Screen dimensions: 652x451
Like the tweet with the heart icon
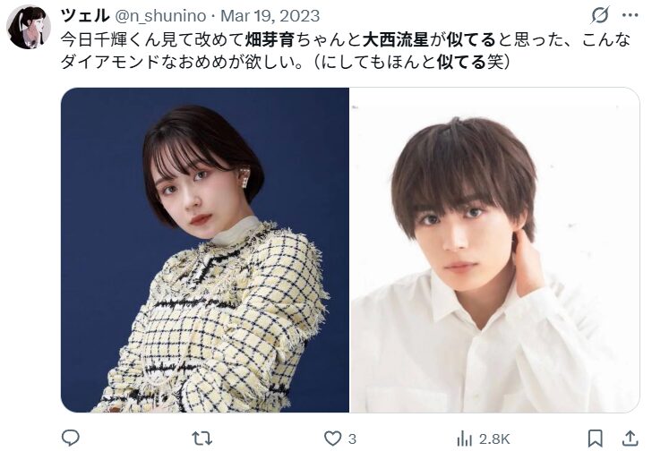[332, 438]
